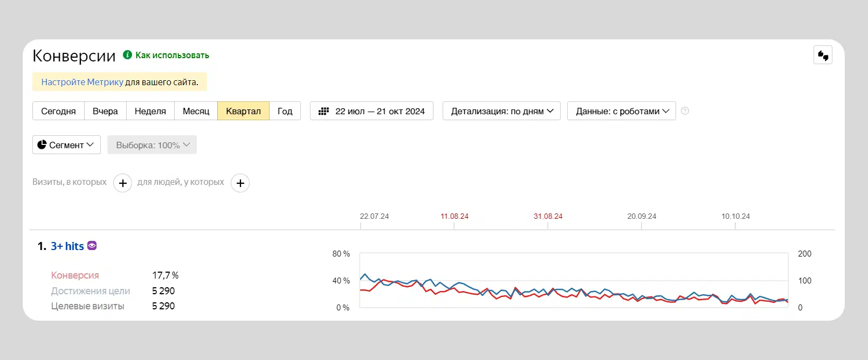Click the calendar icon in date range

click(x=323, y=111)
